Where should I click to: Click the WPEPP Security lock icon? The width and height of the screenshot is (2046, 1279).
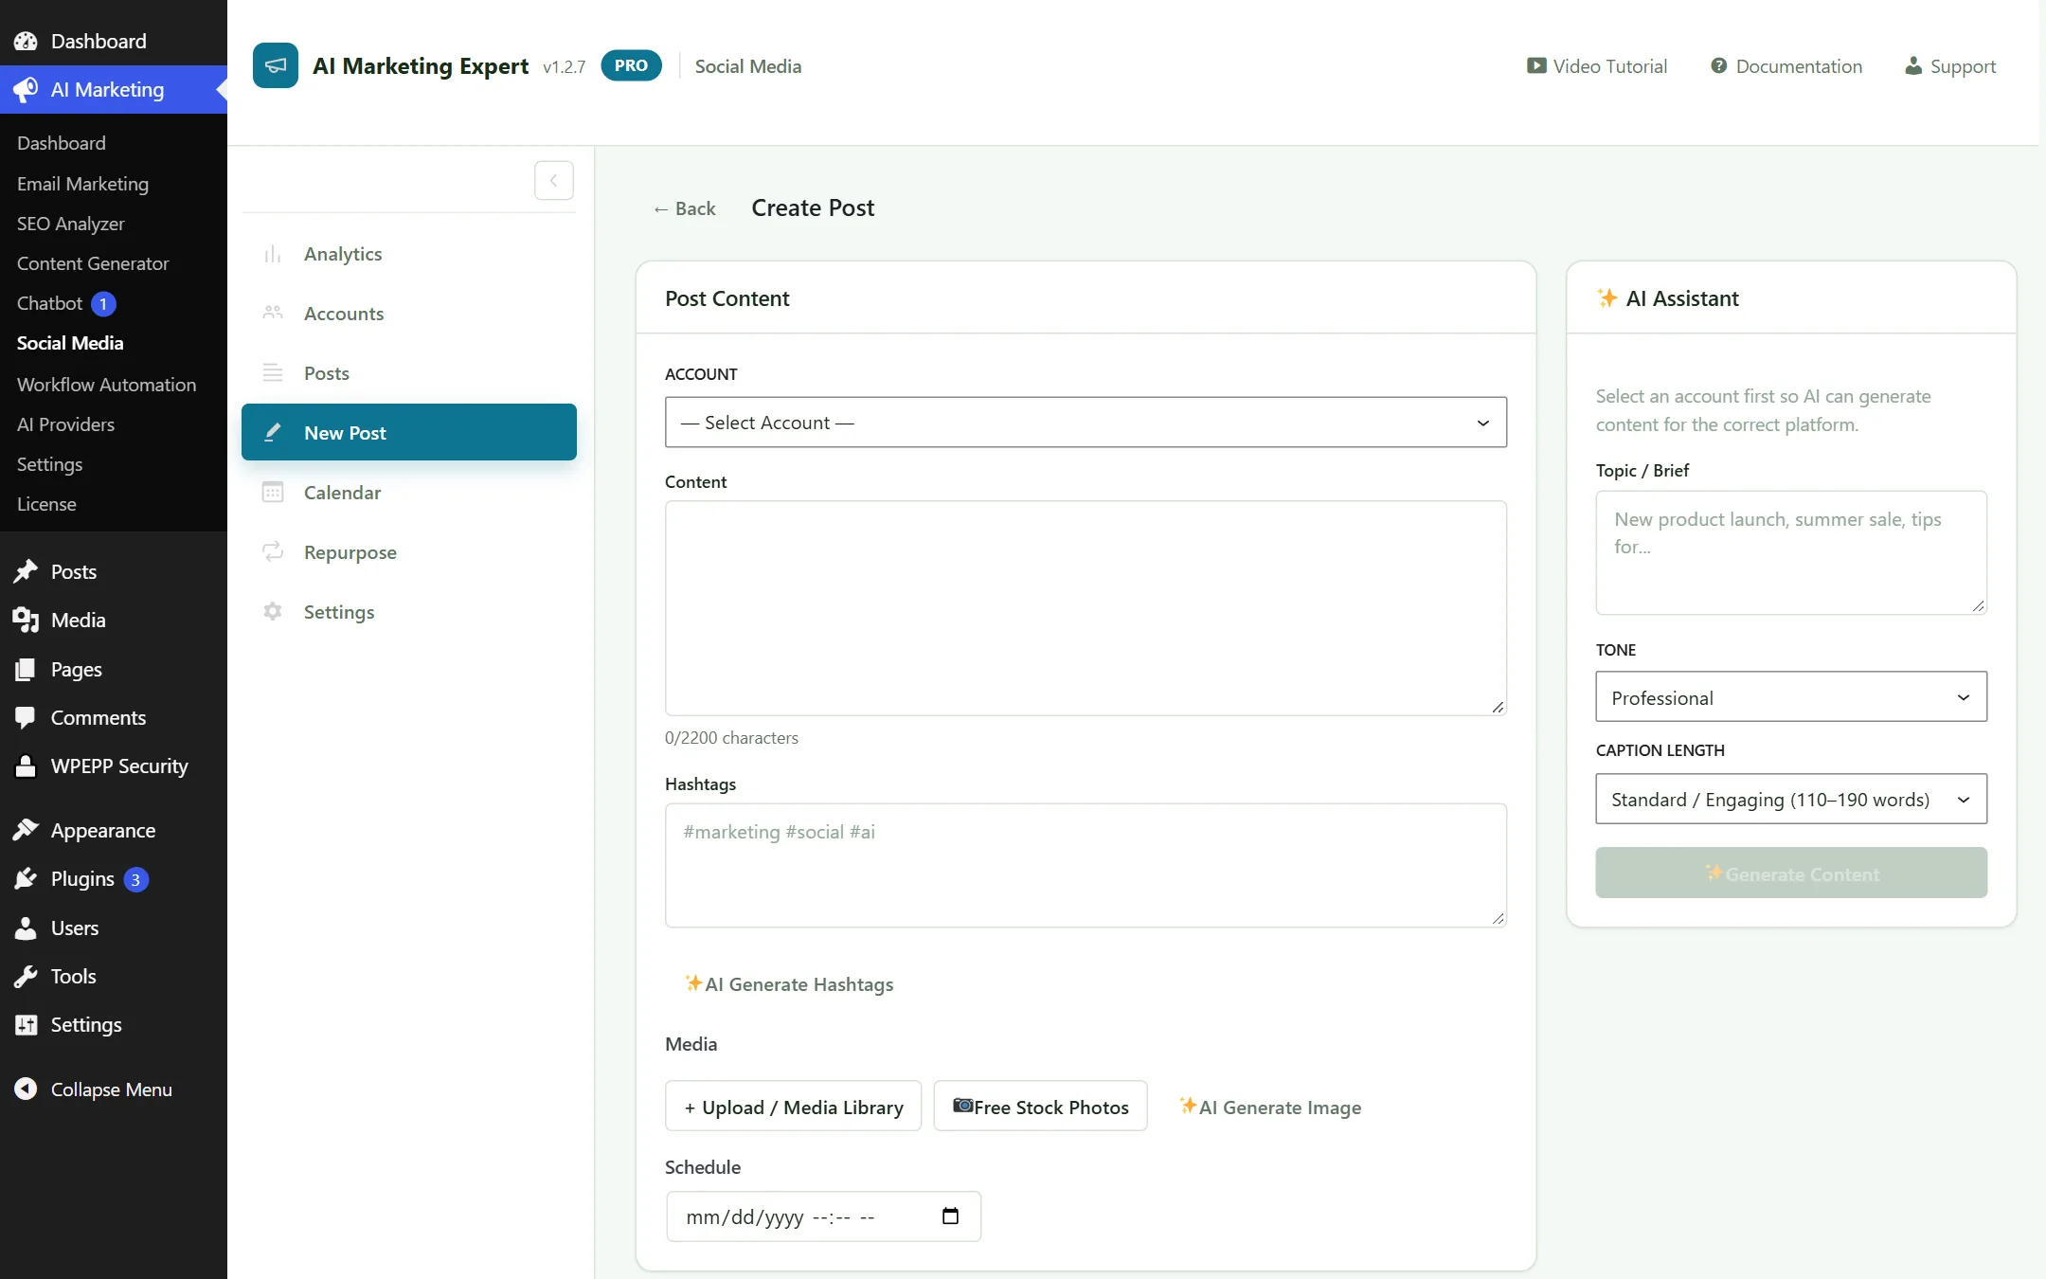pyautogui.click(x=26, y=766)
